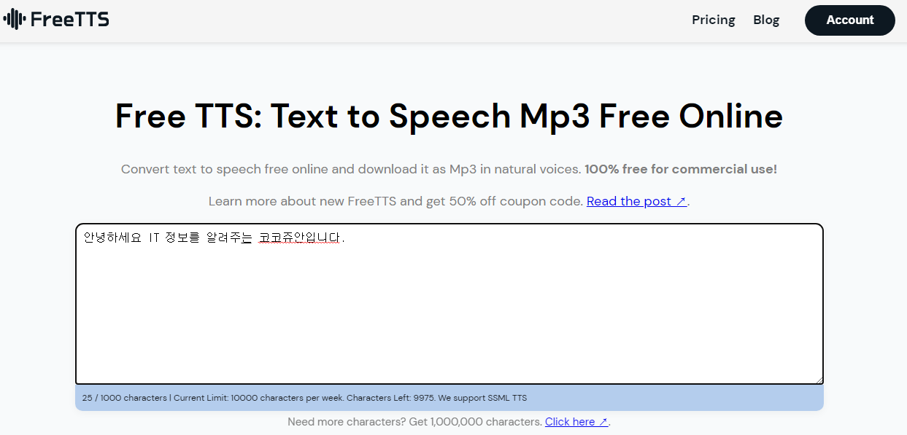The width and height of the screenshot is (907, 435).
Task: Open the Pricing page
Action: 713,20
